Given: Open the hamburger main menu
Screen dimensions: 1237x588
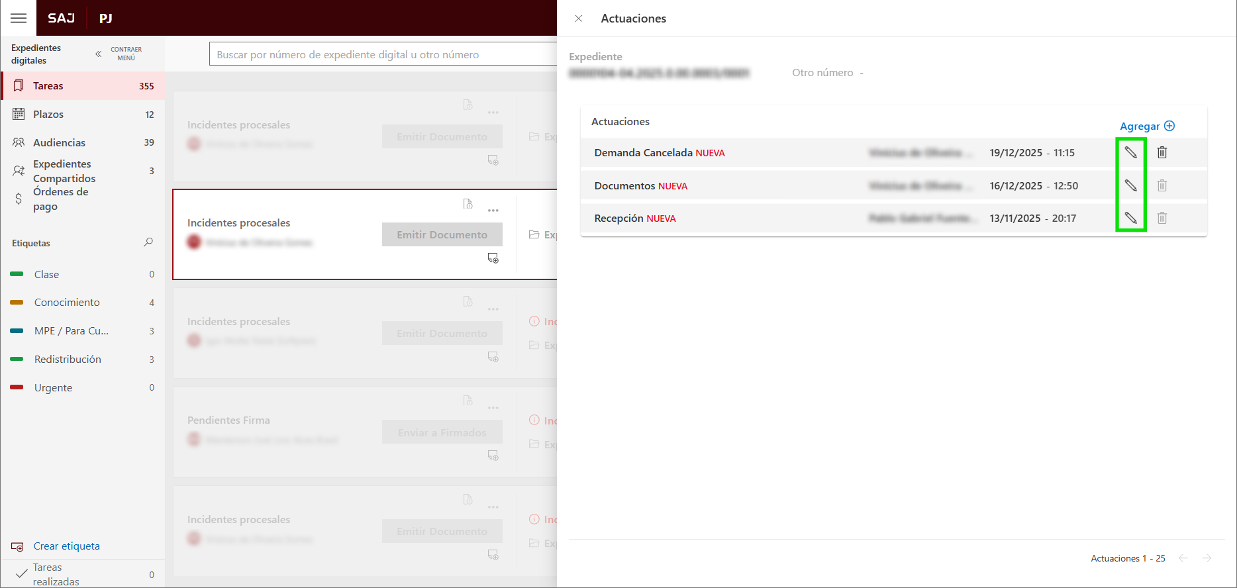Looking at the screenshot, I should 19,18.
